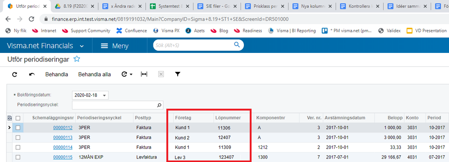The width and height of the screenshot is (449, 162).
Task: Open schedule link 00000114
Action: pyautogui.click(x=63, y=147)
